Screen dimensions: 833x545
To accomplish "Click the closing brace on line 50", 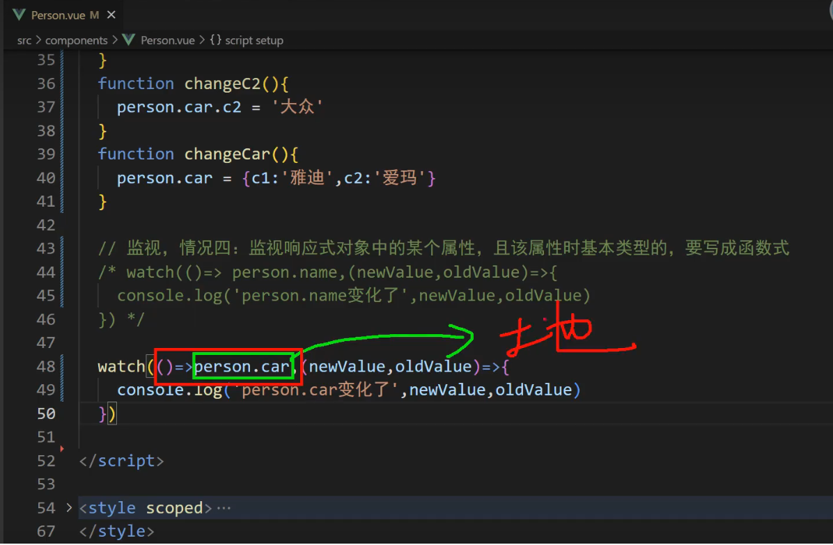I will pos(102,414).
